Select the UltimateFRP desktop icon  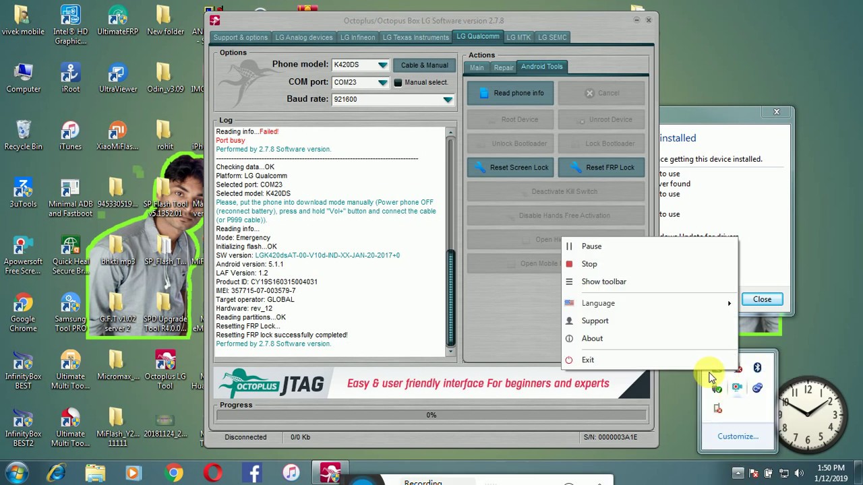[118, 21]
